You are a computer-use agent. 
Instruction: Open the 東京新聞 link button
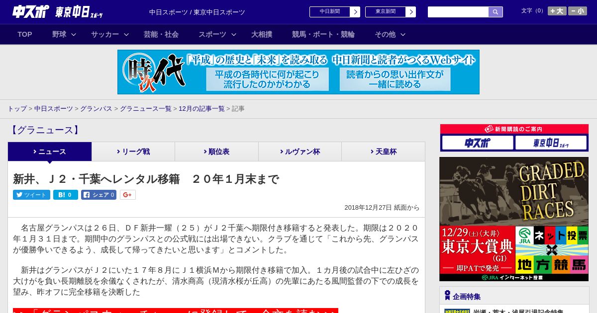(x=386, y=12)
